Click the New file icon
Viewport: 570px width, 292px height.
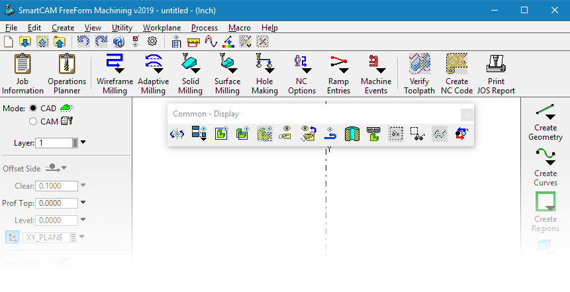tap(9, 42)
